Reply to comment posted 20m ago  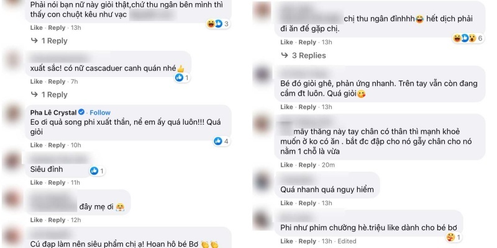pyautogui.click(x=307, y=165)
